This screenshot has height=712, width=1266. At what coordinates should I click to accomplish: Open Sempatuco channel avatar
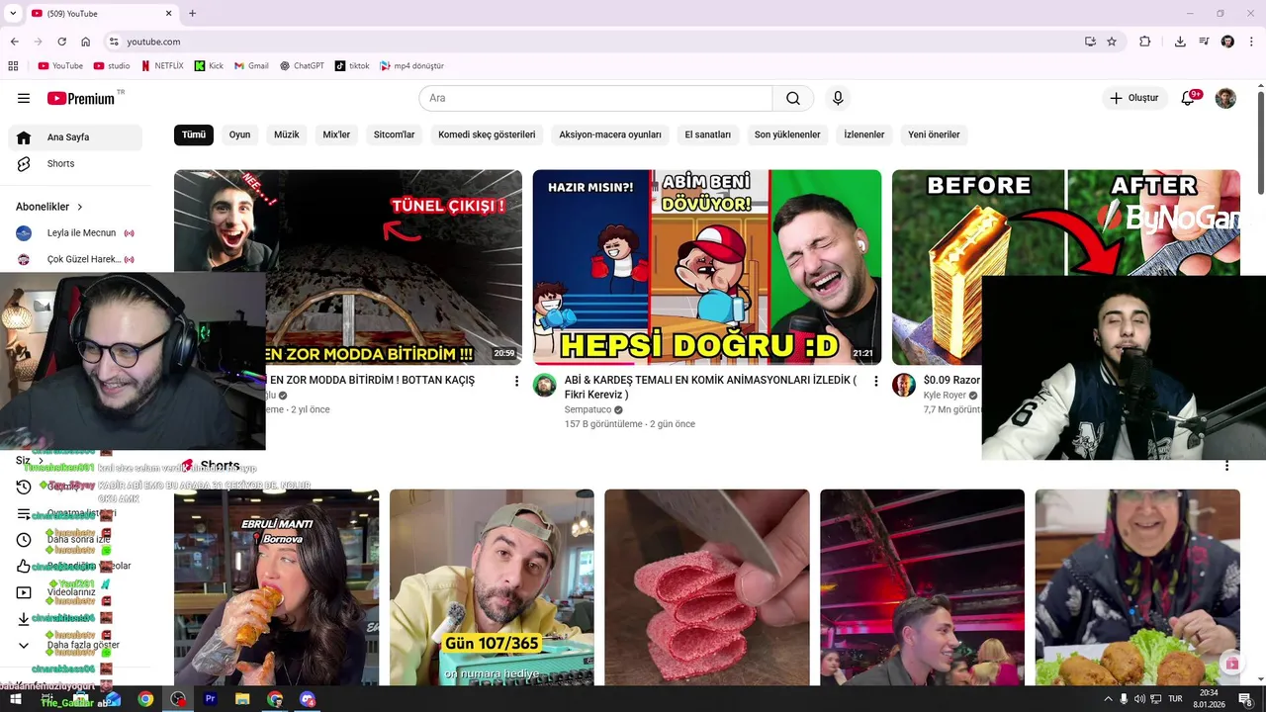[x=545, y=385]
